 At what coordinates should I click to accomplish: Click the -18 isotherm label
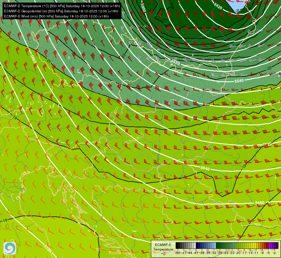tap(5, 220)
